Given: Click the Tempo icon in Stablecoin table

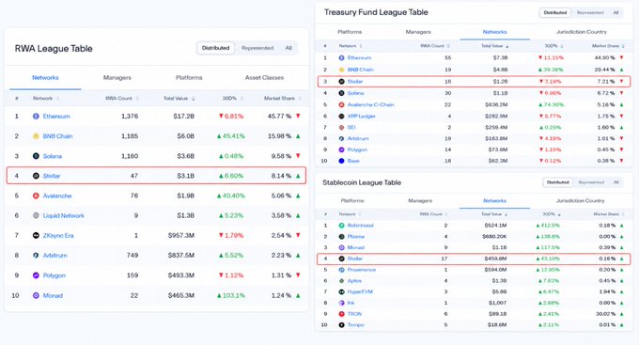Looking at the screenshot, I should point(341,325).
